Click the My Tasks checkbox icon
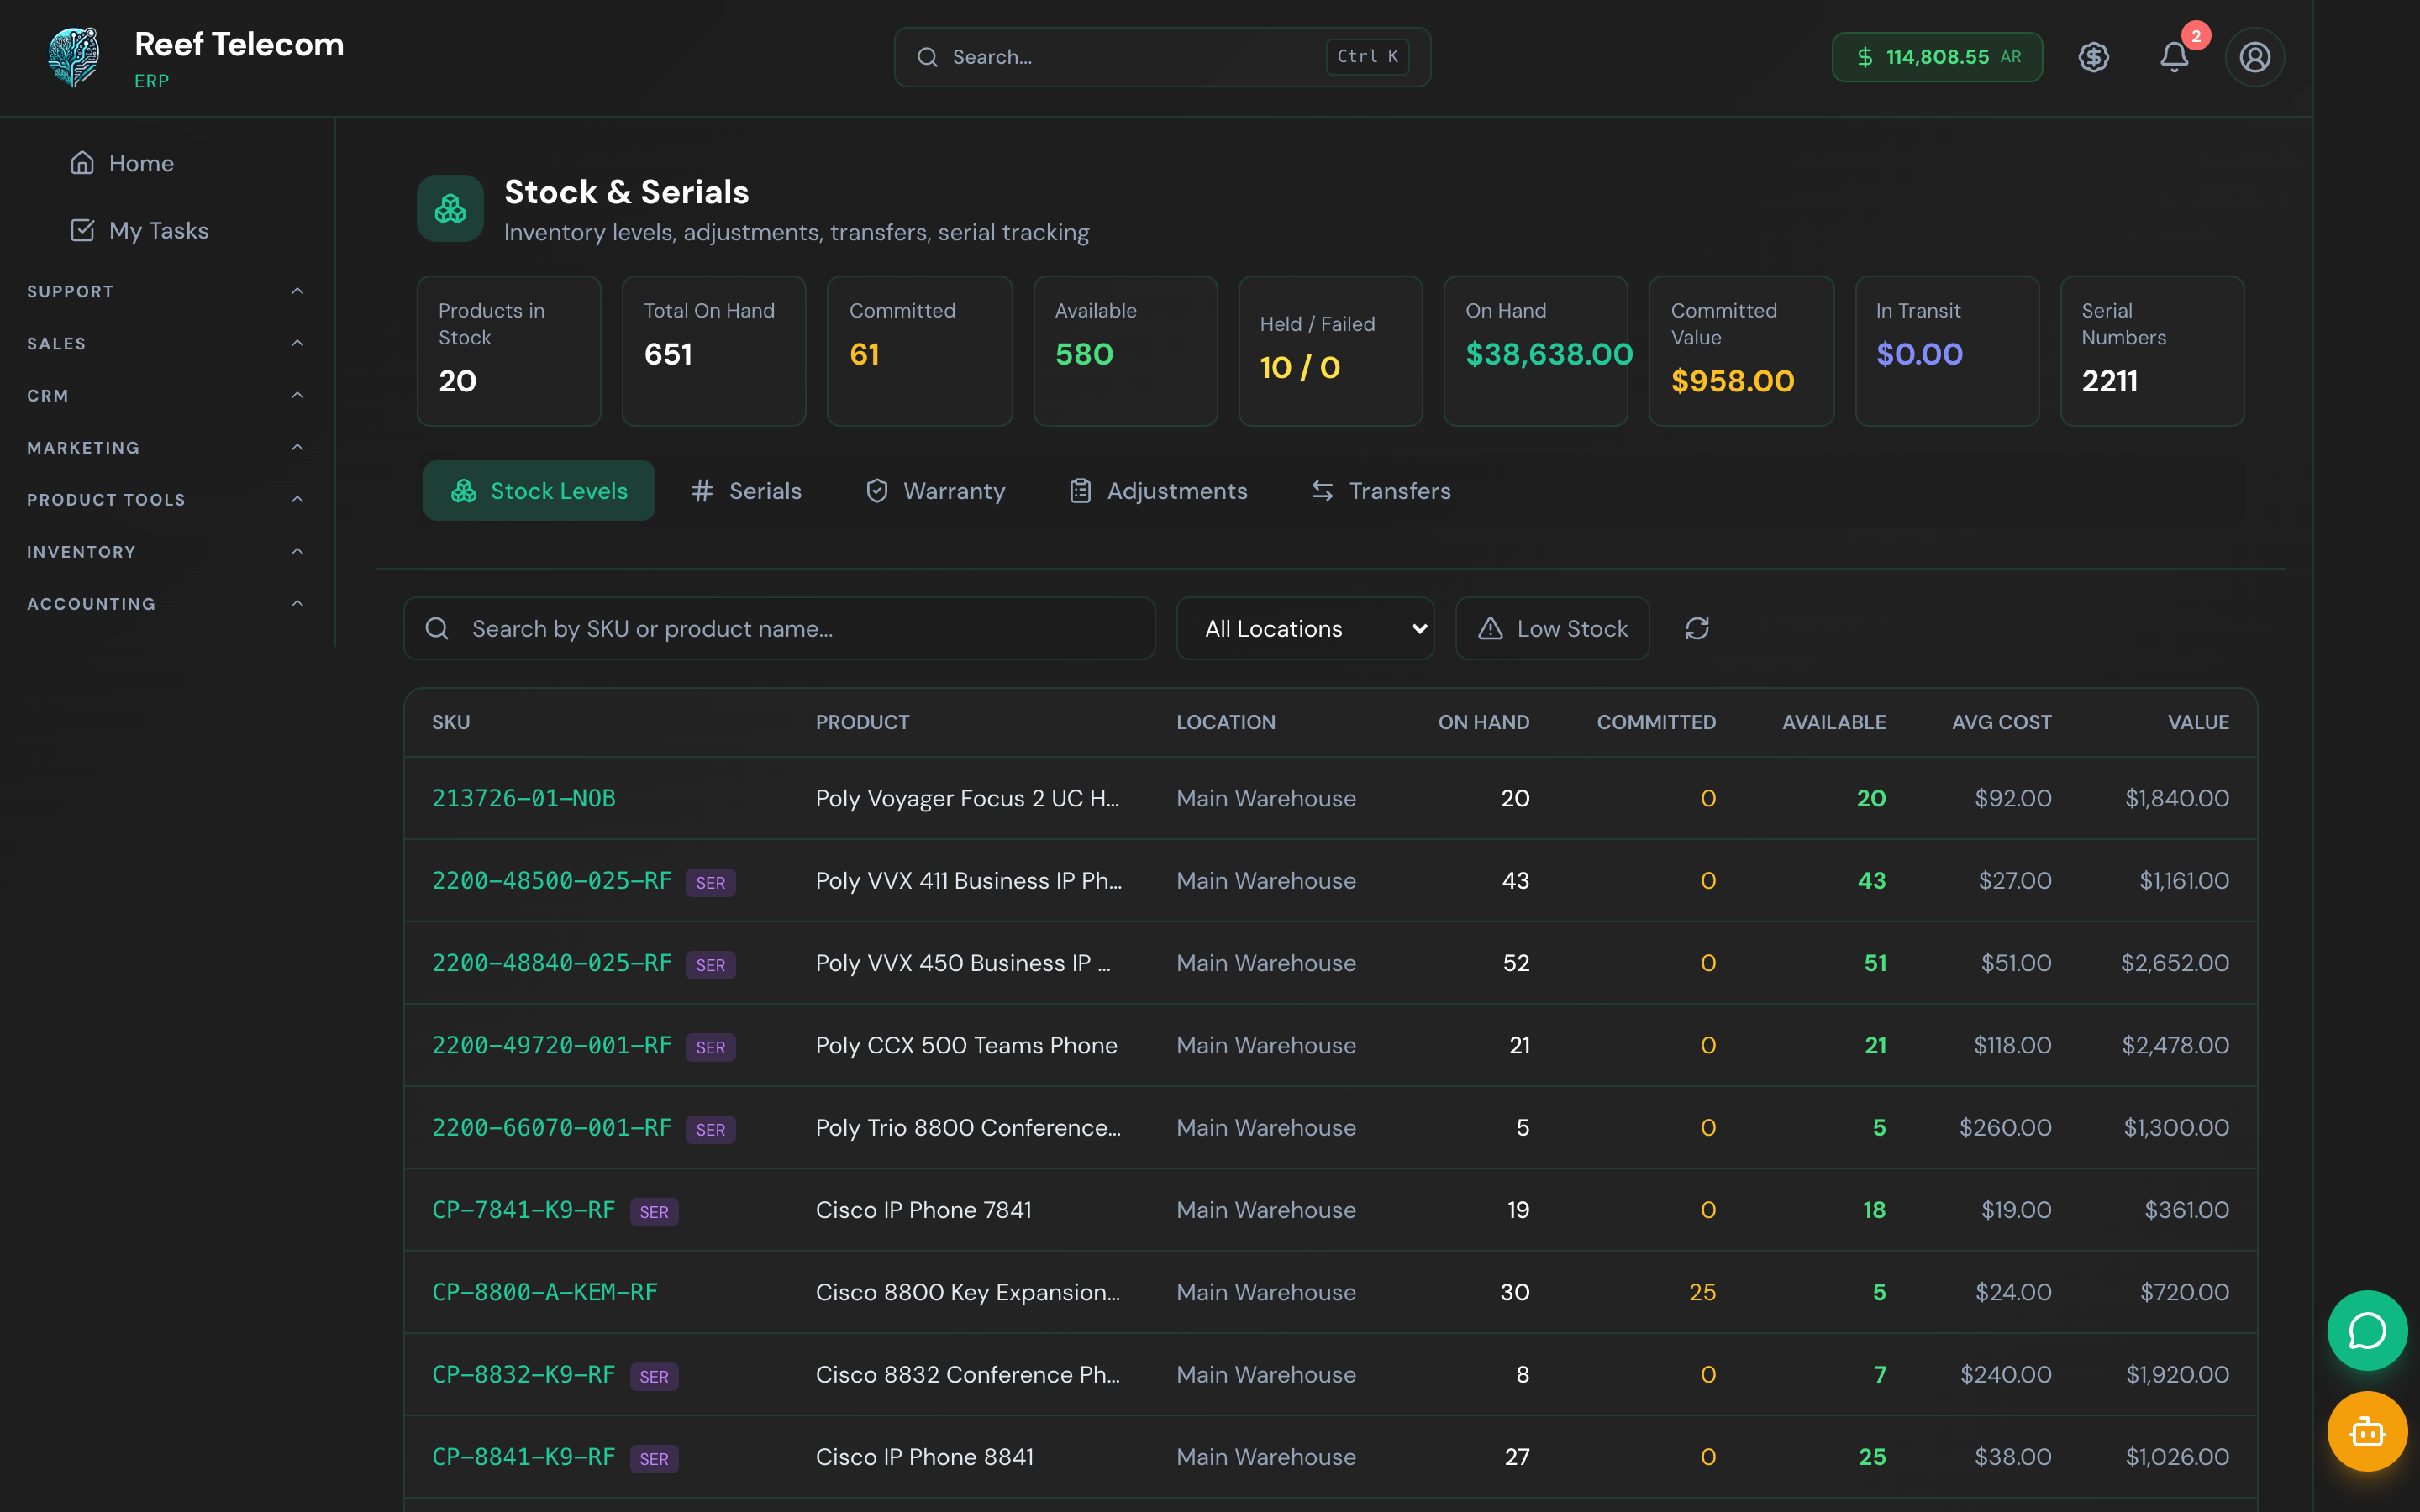This screenshot has width=2420, height=1512. click(x=82, y=230)
